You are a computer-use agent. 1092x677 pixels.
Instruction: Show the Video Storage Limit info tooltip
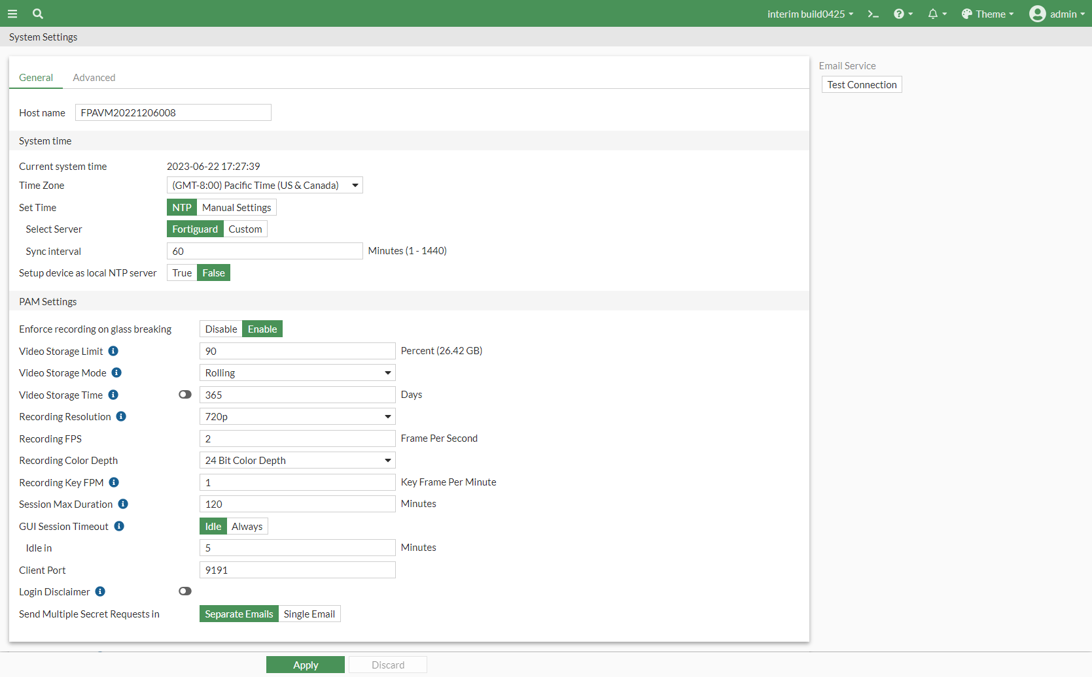click(113, 351)
